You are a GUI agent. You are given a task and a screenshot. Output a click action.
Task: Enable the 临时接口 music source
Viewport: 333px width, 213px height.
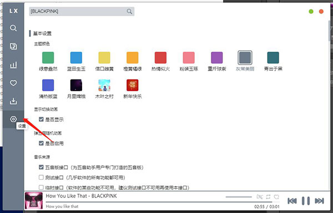click(x=41, y=187)
